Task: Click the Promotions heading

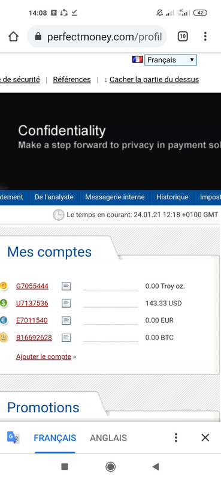Action: point(43,407)
